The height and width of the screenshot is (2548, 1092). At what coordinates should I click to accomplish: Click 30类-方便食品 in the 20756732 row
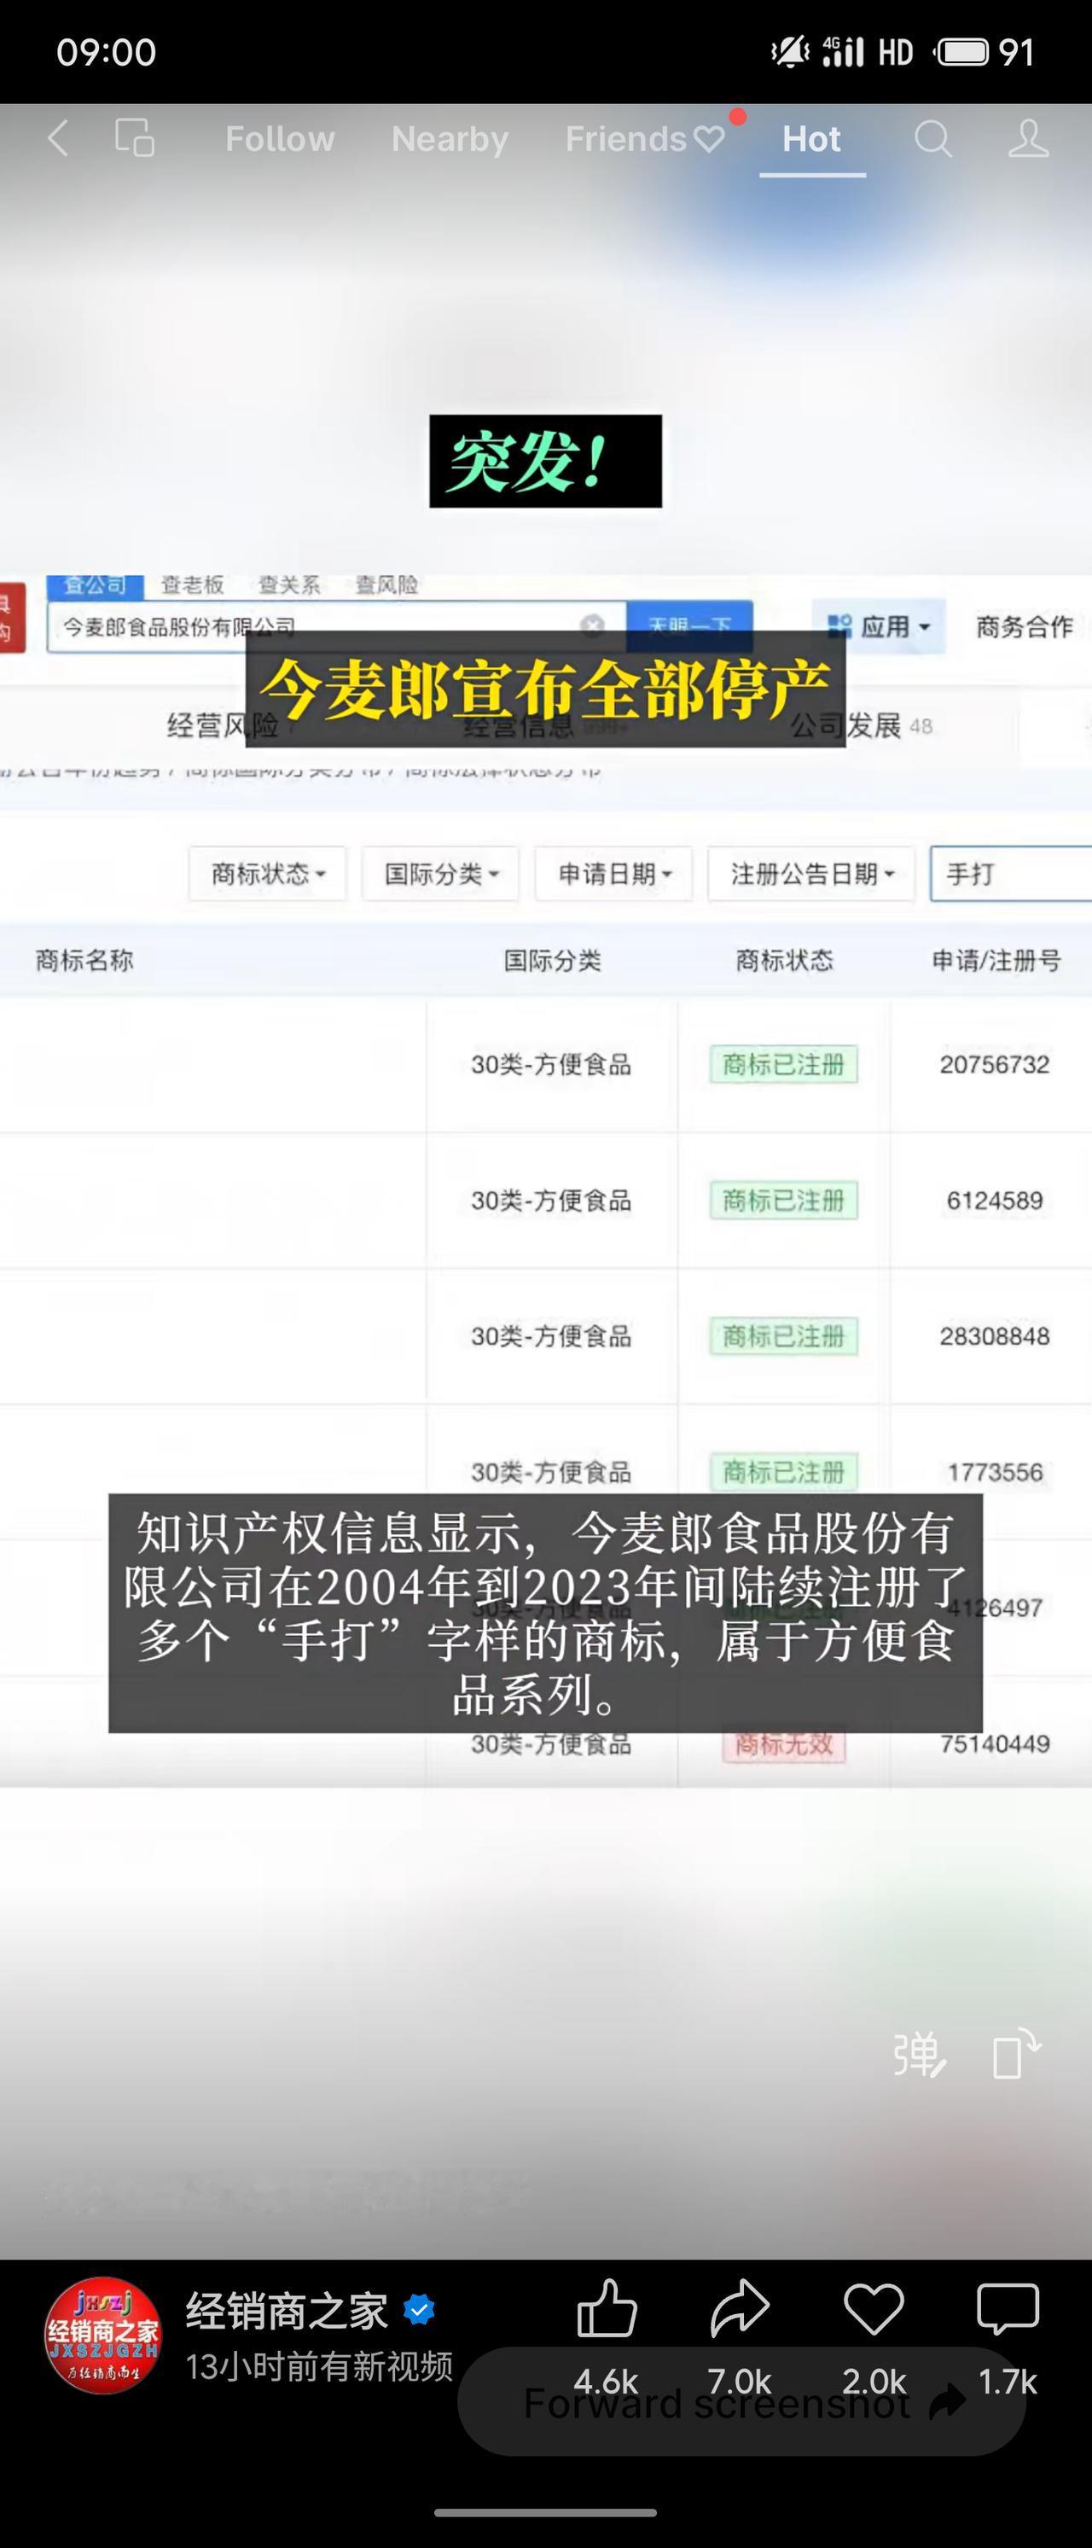tap(551, 1064)
